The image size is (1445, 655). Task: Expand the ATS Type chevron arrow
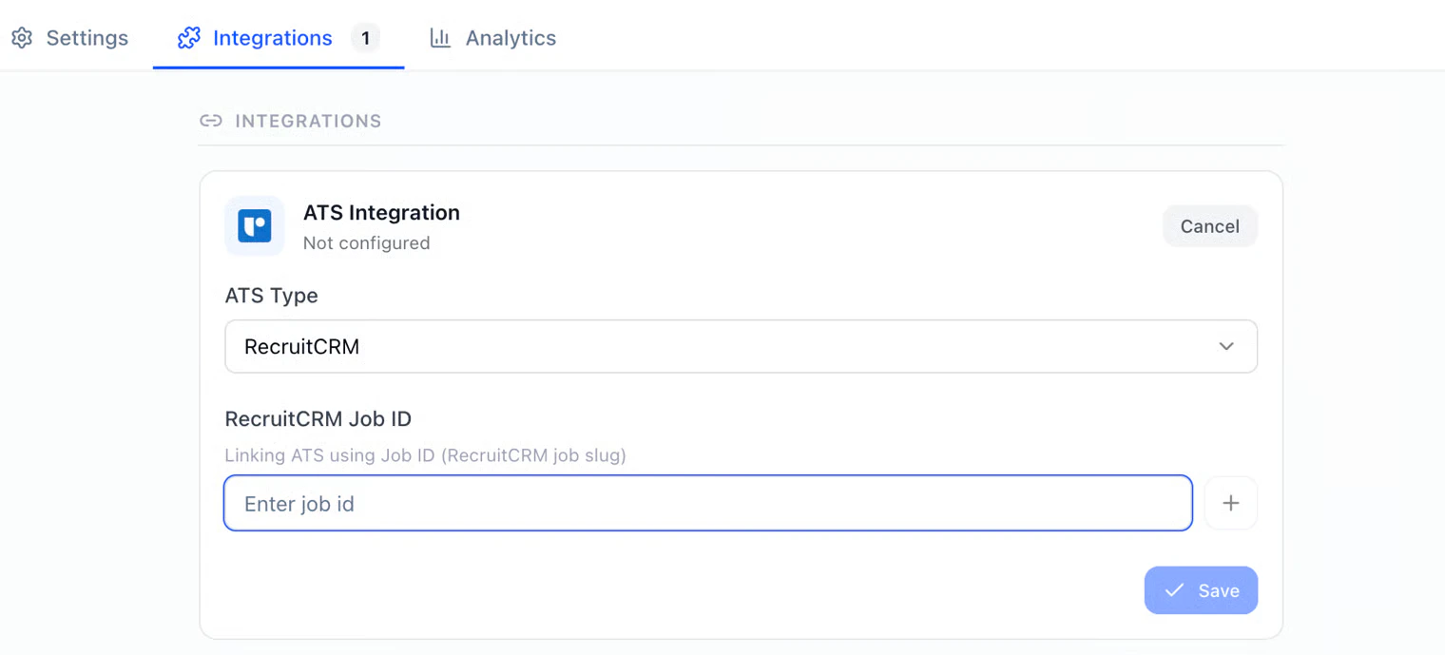click(1226, 346)
